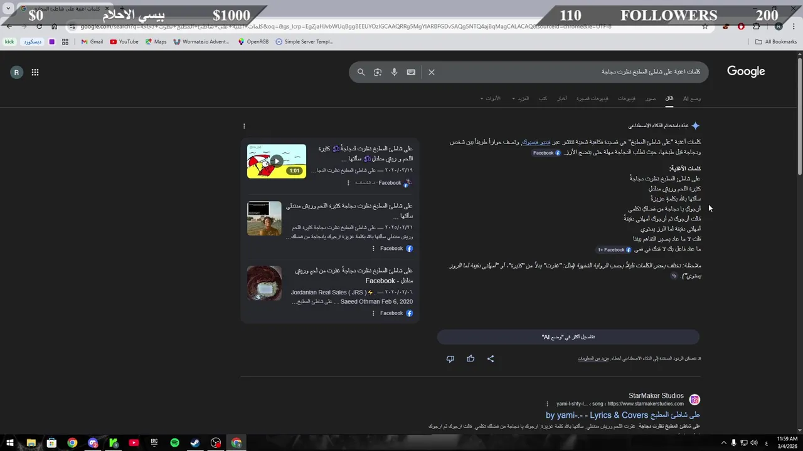This screenshot has height=451, width=803.
Task: Play the 1:01 video thumbnail
Action: pyautogui.click(x=277, y=161)
